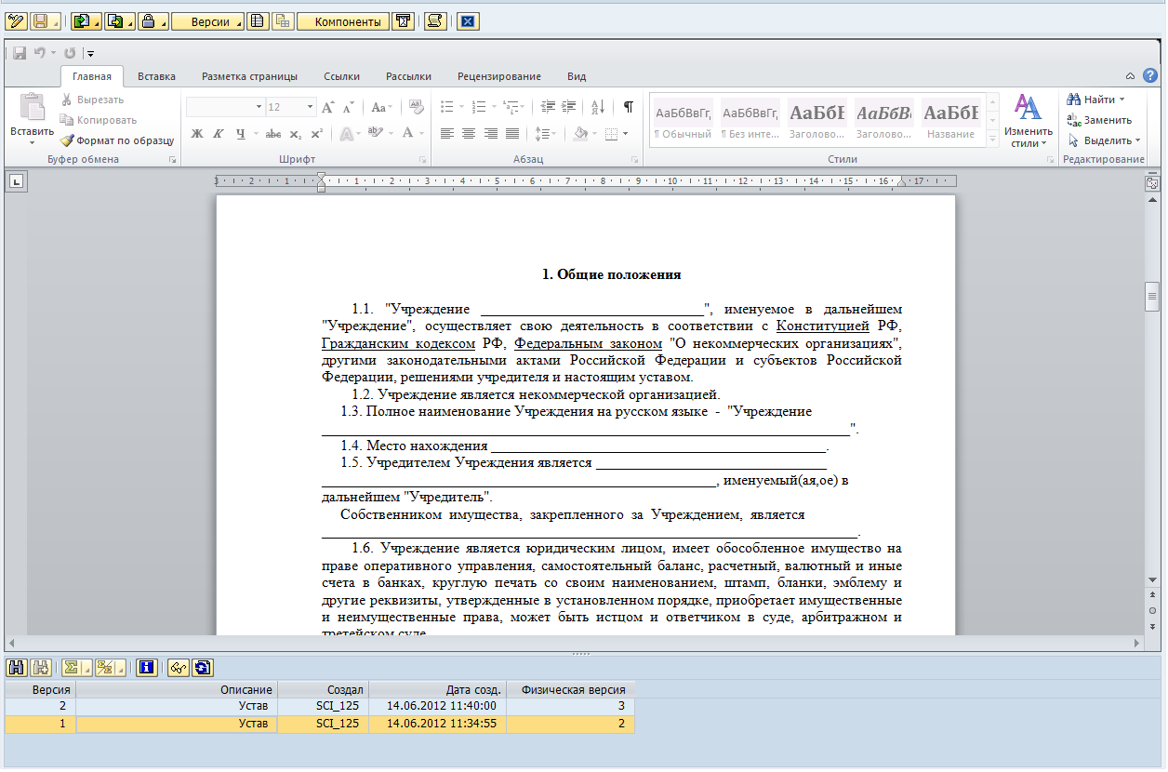Screen dimensions: 1168x772
Task: Click the glasses display icon in versions toolbar
Action: click(x=178, y=667)
